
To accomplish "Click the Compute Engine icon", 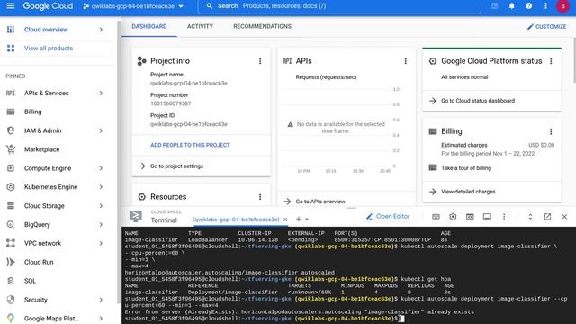I will click(11, 168).
